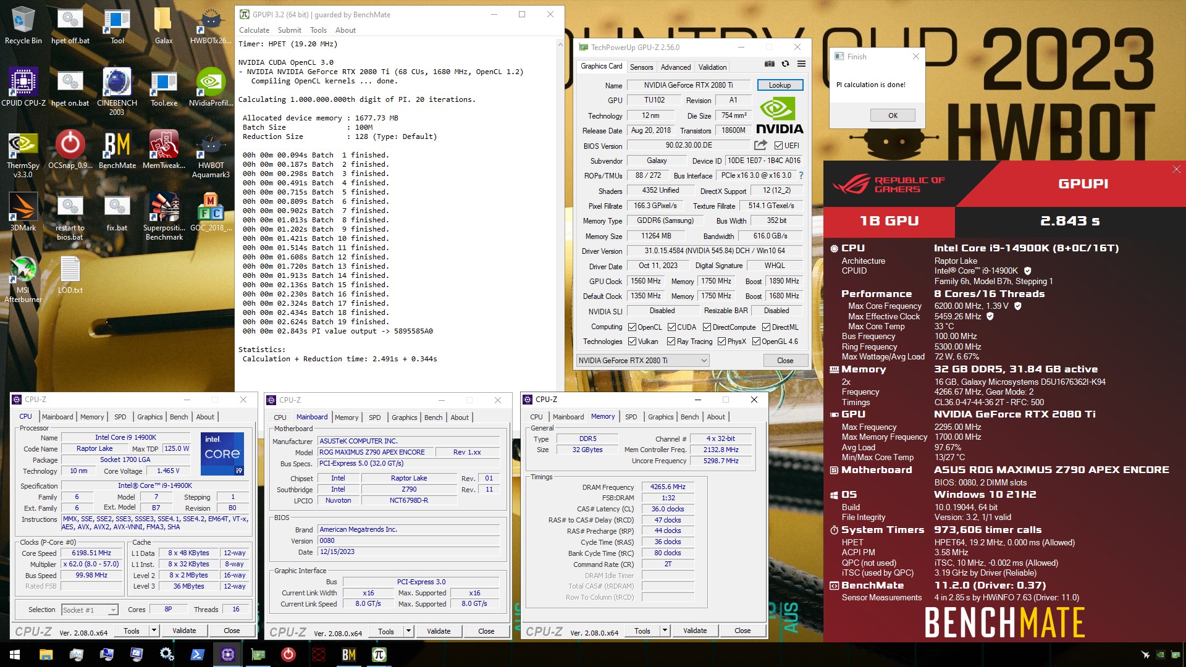Toggle DirectCompute checkbox
1186x667 pixels.
[707, 327]
